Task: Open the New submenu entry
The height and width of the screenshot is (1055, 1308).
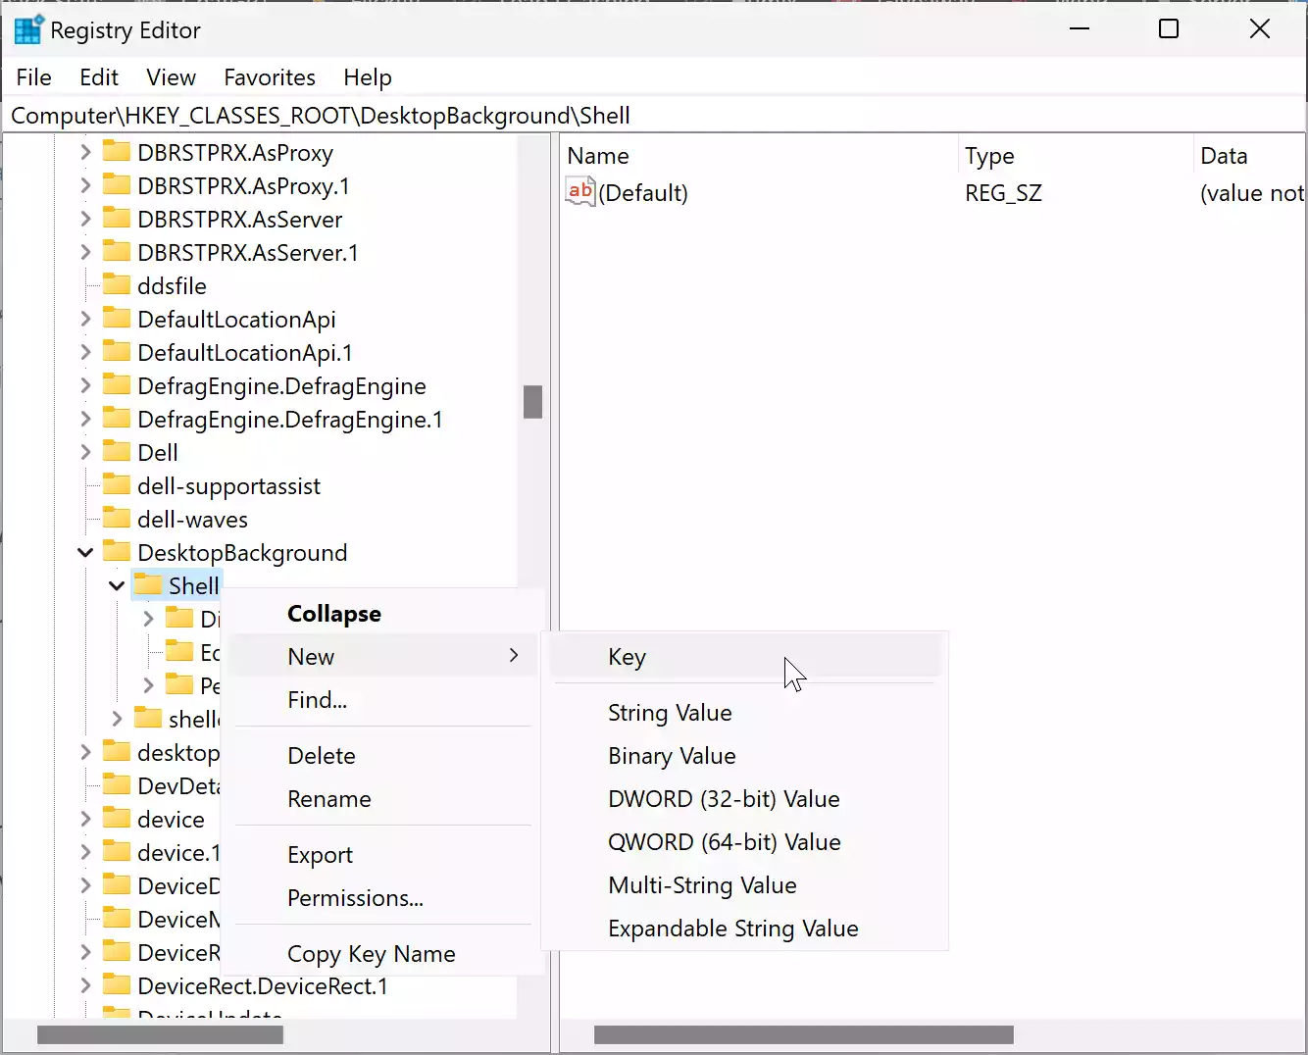Action: pyautogui.click(x=383, y=657)
